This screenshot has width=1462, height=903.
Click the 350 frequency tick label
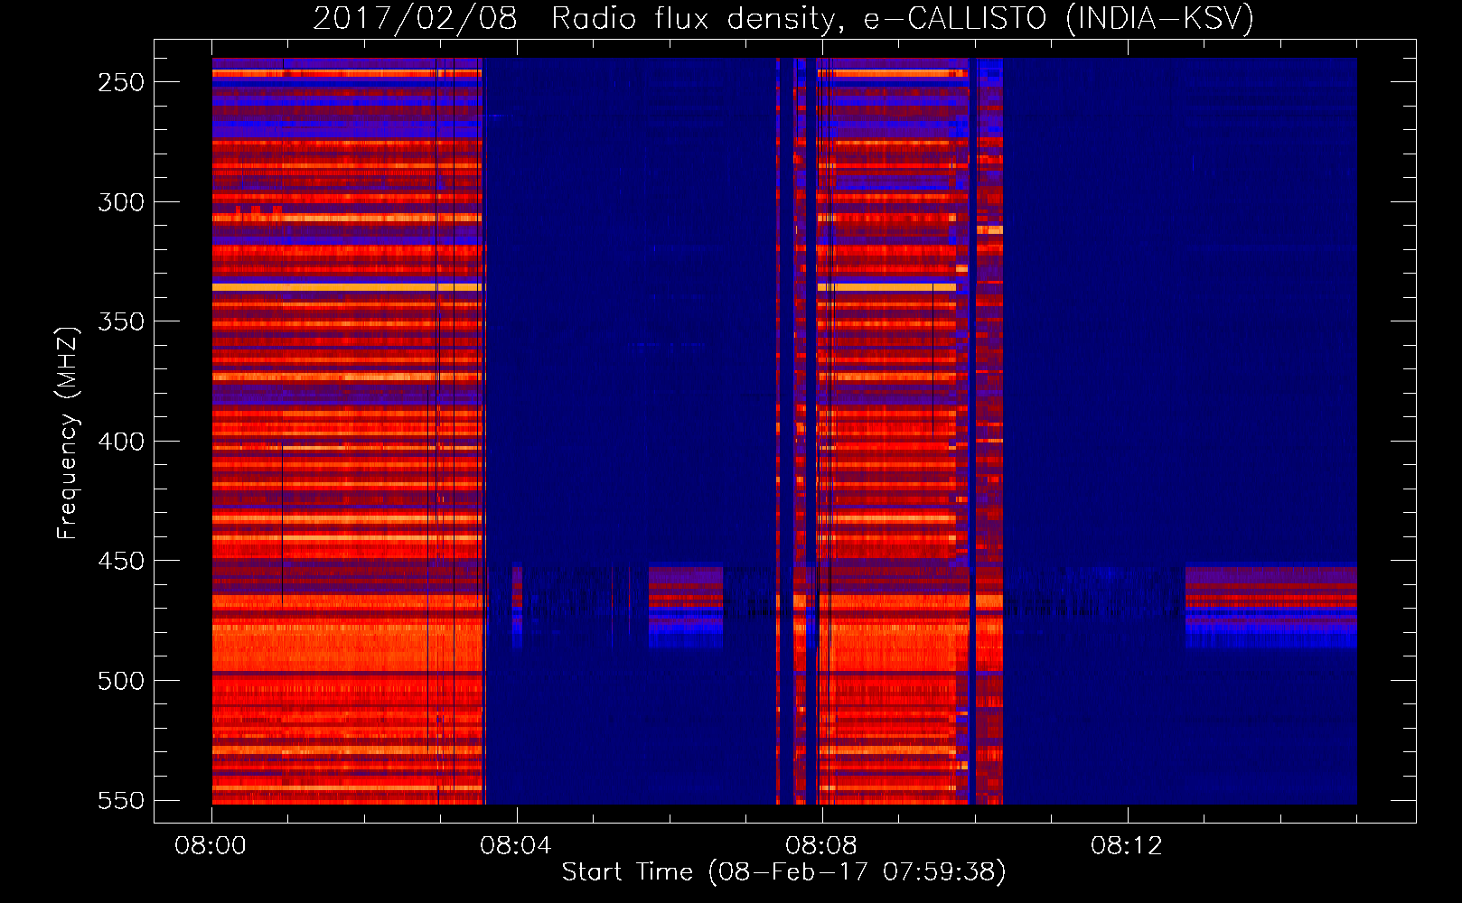pos(121,321)
